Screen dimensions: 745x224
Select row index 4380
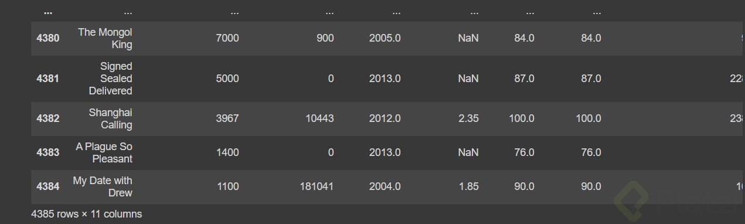[x=47, y=38]
